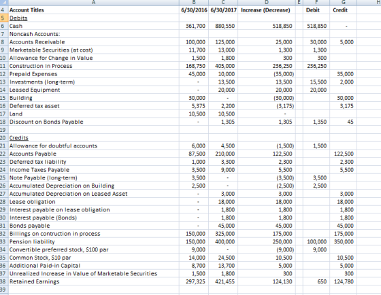Click the Account Titles header cell

(94, 10)
